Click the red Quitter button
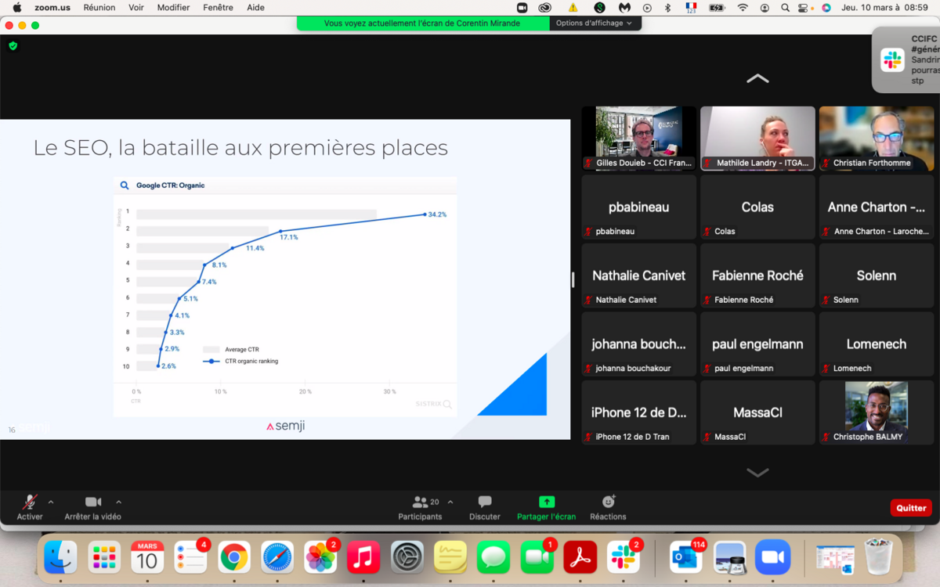Image resolution: width=940 pixels, height=587 pixels. pos(910,508)
